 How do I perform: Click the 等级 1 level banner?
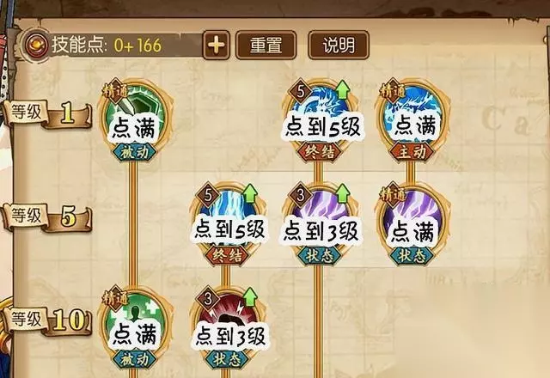coord(47,114)
